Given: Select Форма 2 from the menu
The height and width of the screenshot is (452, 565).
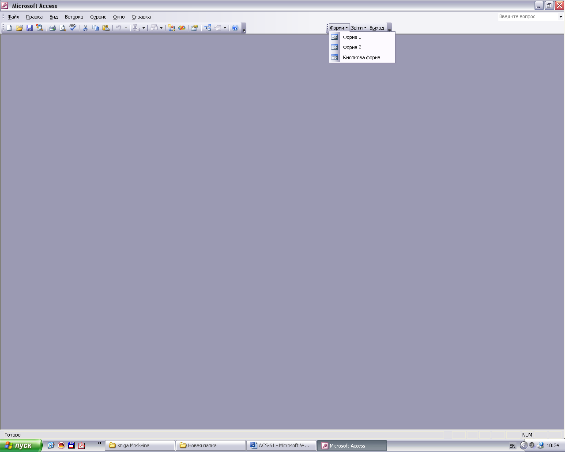Looking at the screenshot, I should pyautogui.click(x=362, y=47).
